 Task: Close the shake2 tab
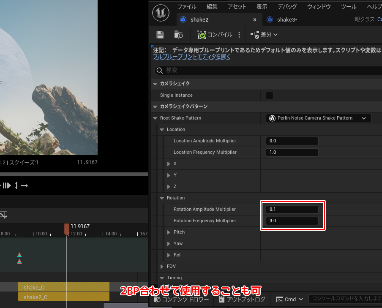(255, 20)
